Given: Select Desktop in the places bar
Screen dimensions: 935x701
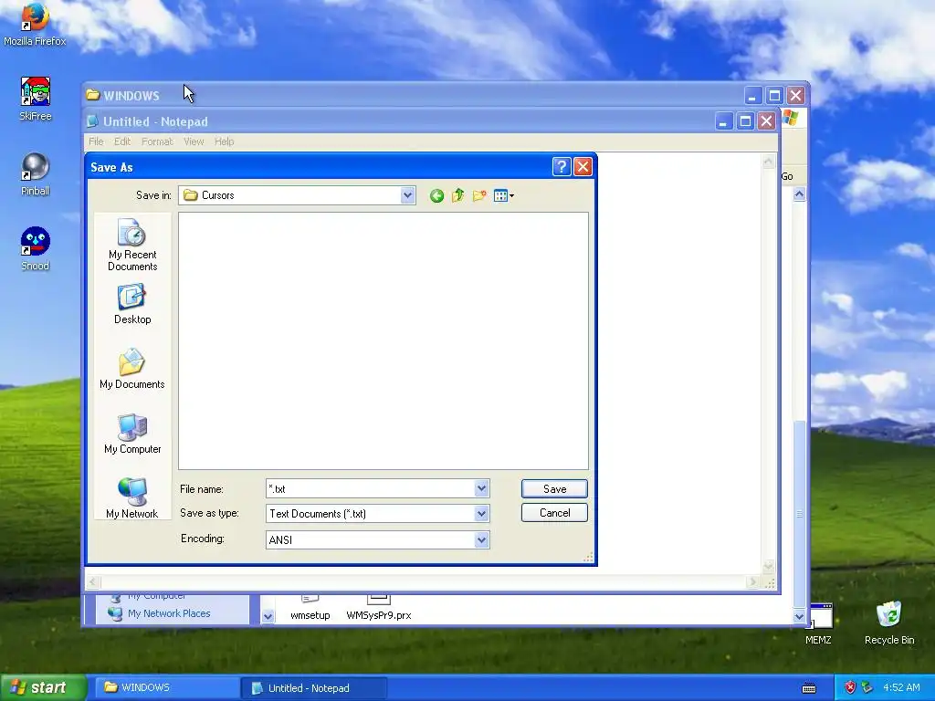Looking at the screenshot, I should (132, 305).
